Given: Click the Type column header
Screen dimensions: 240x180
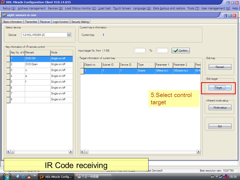Looking at the screenshot, I should pyautogui.click(x=146, y=65).
